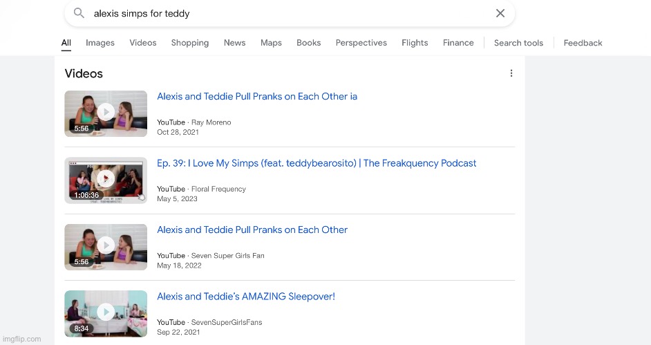Switch to the Videos tab
Viewport: 651px width, 345px height.
pos(143,43)
